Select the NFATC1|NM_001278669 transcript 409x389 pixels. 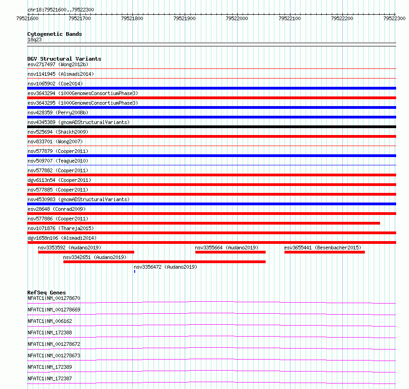[54, 310]
